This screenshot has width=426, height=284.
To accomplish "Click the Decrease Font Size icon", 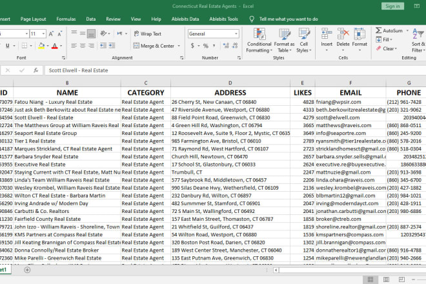I will tap(60, 34).
